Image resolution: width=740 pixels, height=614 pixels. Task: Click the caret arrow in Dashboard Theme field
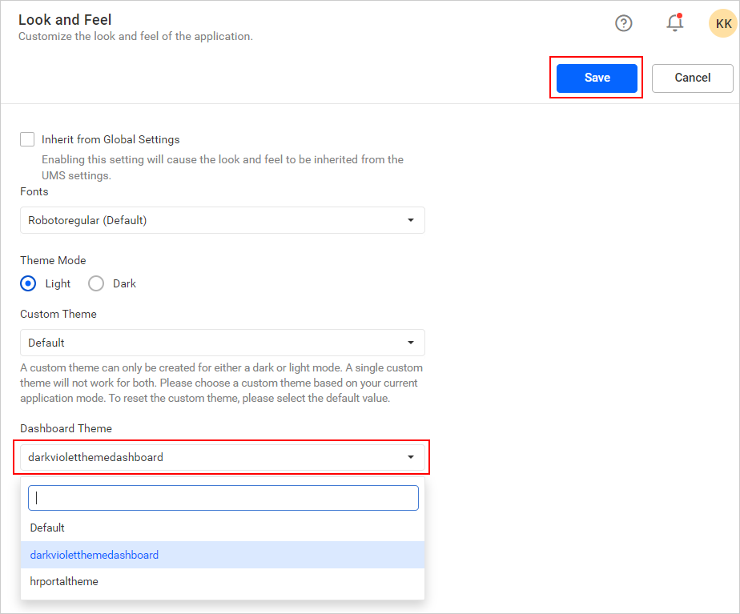click(x=410, y=457)
